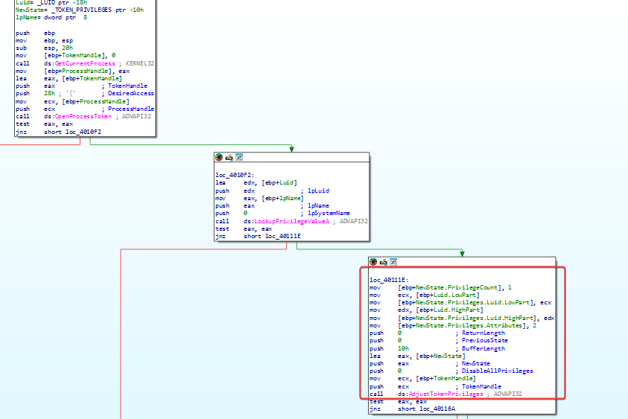Viewport: 628px width, 419px height.
Task: Select the LookupPrivilegeValueA function name
Action: [292, 221]
